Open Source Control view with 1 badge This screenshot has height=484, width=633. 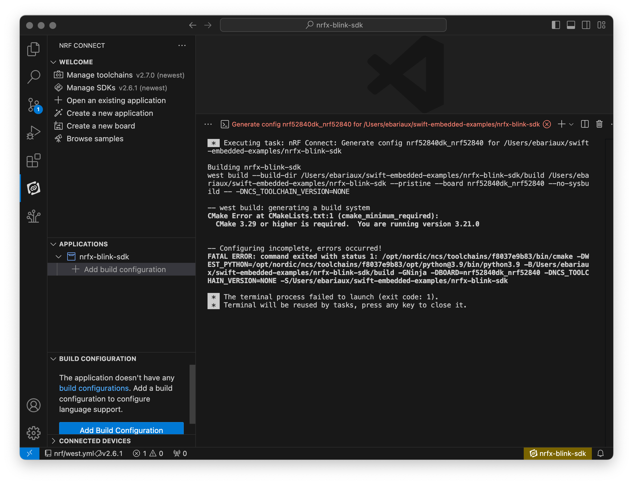(x=34, y=105)
